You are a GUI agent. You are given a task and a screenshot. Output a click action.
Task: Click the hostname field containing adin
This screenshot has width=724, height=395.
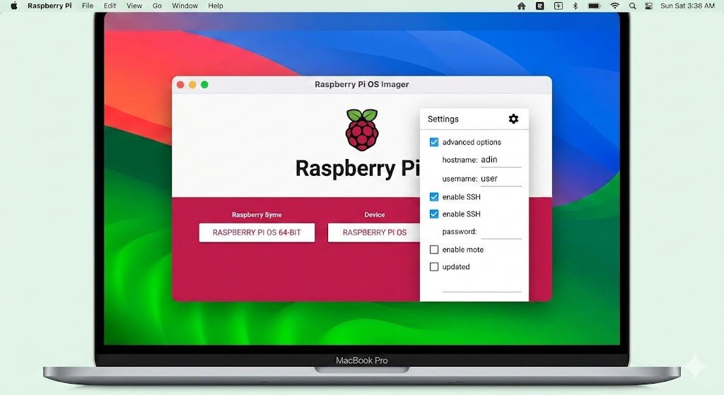click(501, 160)
